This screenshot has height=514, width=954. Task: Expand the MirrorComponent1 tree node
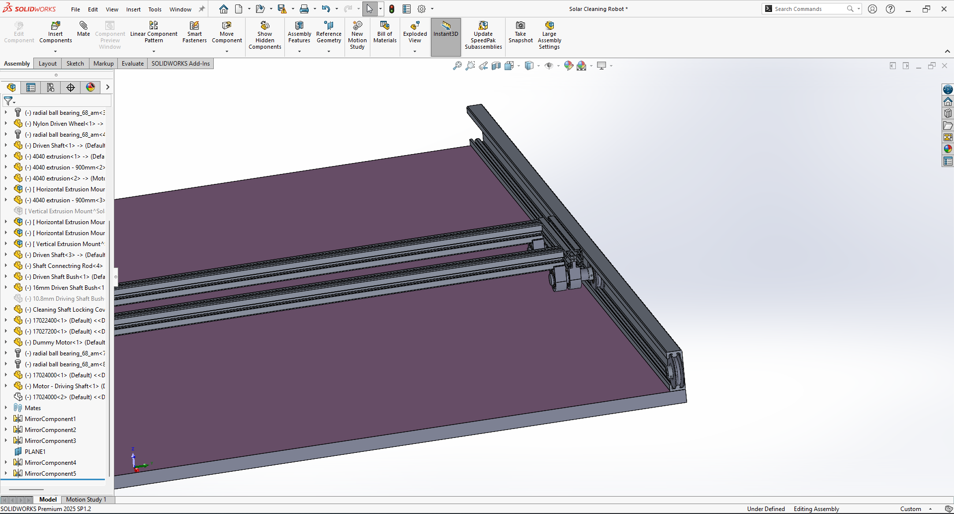(6, 419)
